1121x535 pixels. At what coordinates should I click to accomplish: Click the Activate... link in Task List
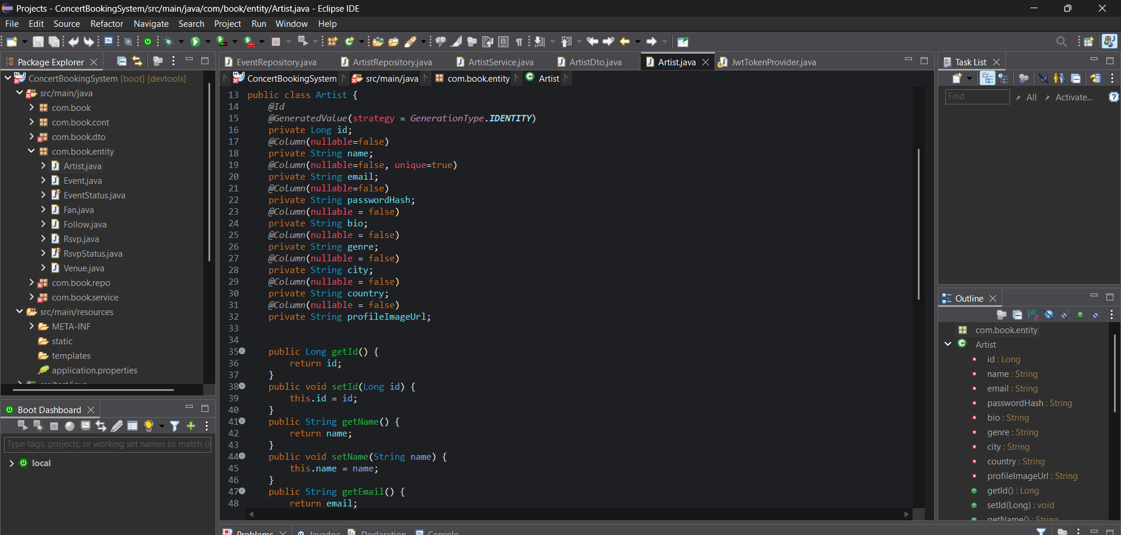1073,97
